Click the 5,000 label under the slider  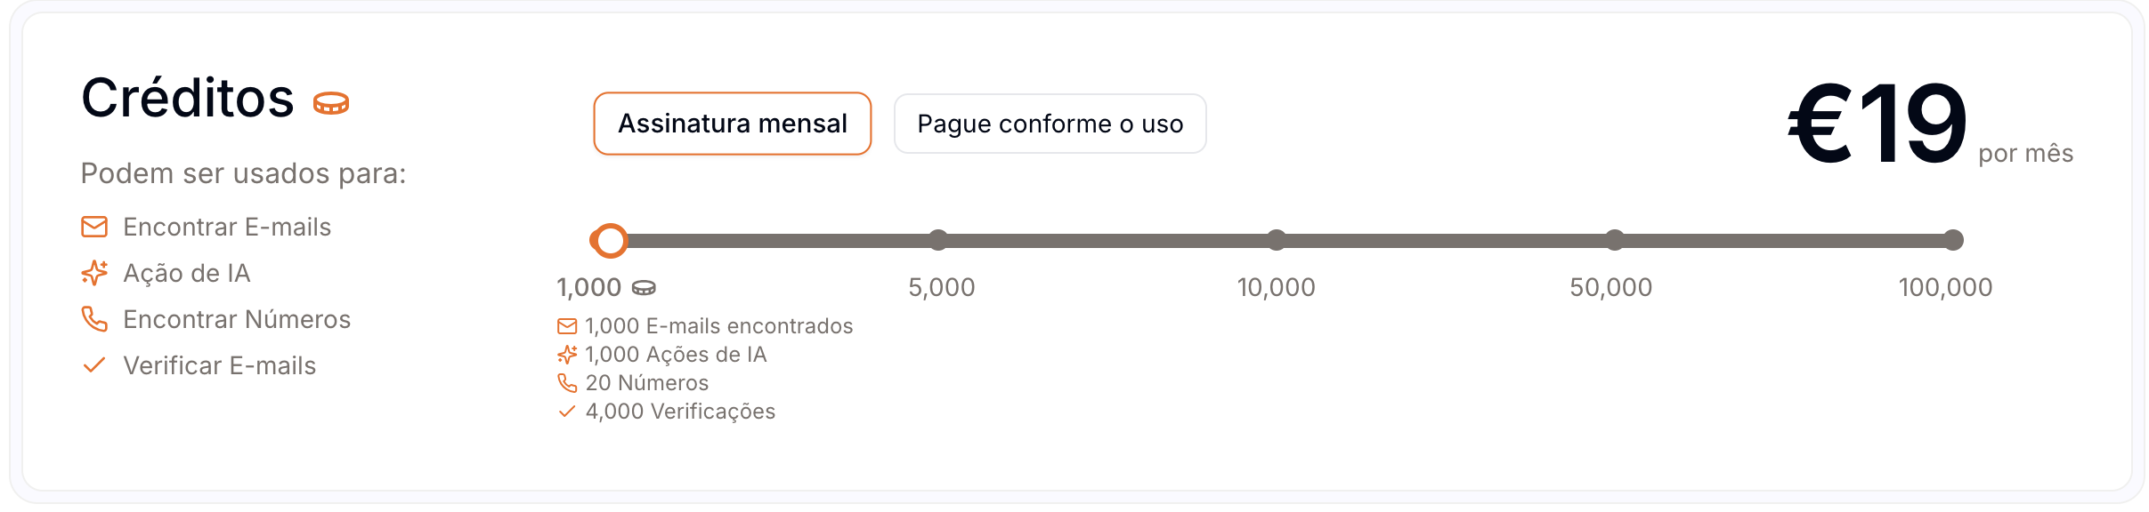pyautogui.click(x=941, y=287)
